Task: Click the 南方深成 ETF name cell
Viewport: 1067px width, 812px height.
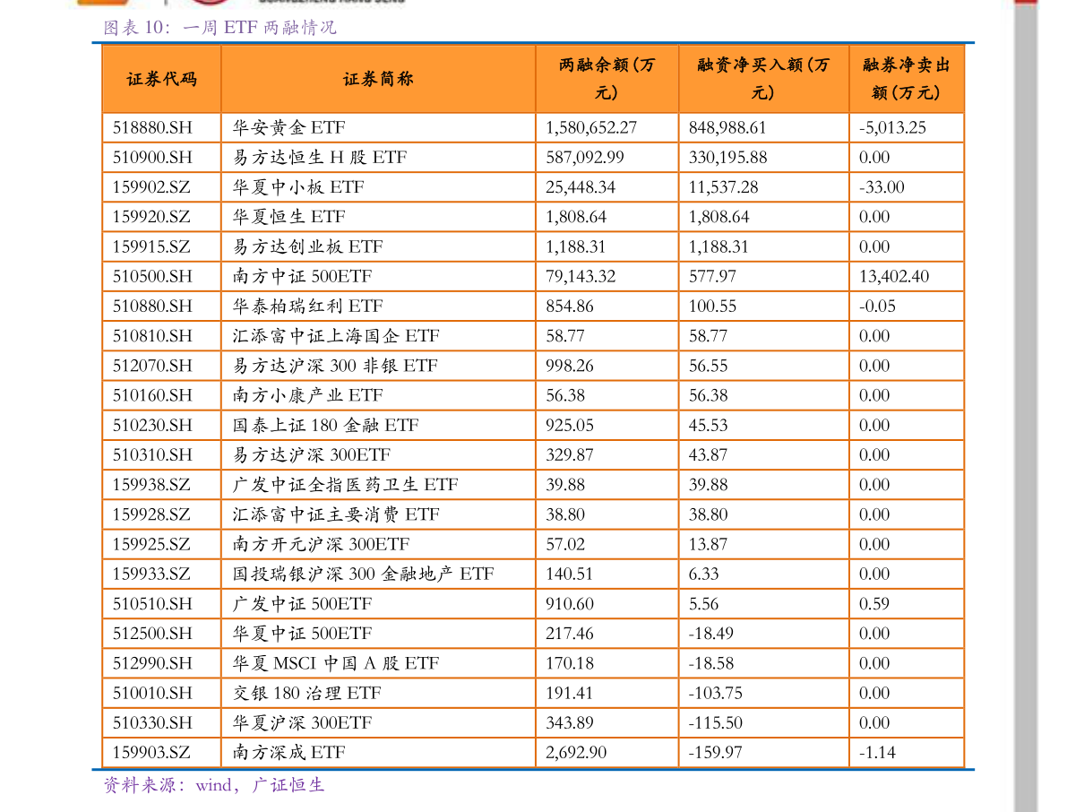Action: 288,752
